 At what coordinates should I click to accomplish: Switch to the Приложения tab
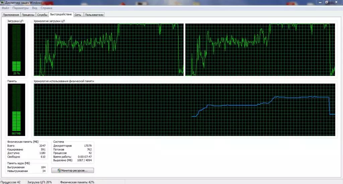11,15
